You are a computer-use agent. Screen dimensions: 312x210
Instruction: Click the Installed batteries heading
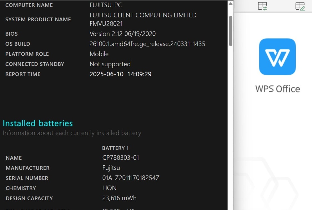38,123
